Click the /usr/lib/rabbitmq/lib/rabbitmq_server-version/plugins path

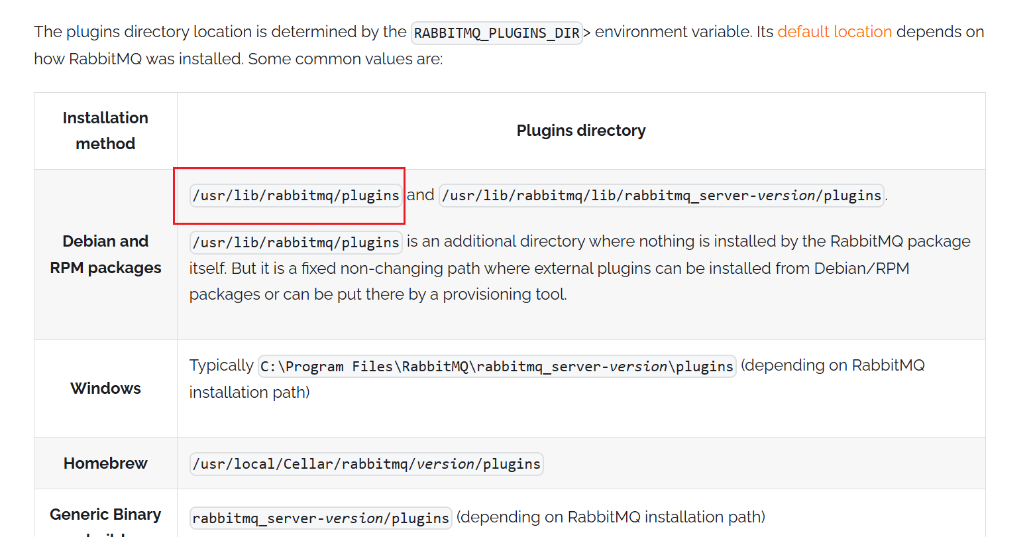pyautogui.click(x=661, y=196)
